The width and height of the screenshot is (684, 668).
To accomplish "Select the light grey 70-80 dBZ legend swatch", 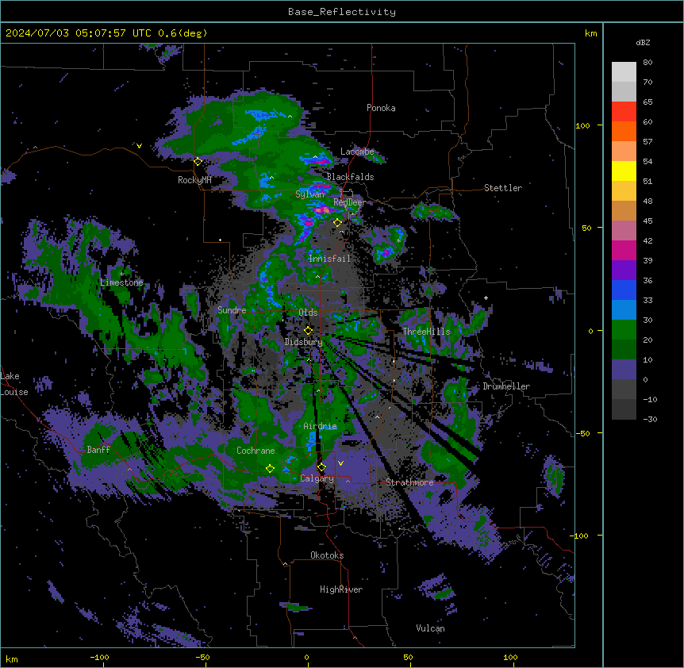I will pyautogui.click(x=624, y=72).
